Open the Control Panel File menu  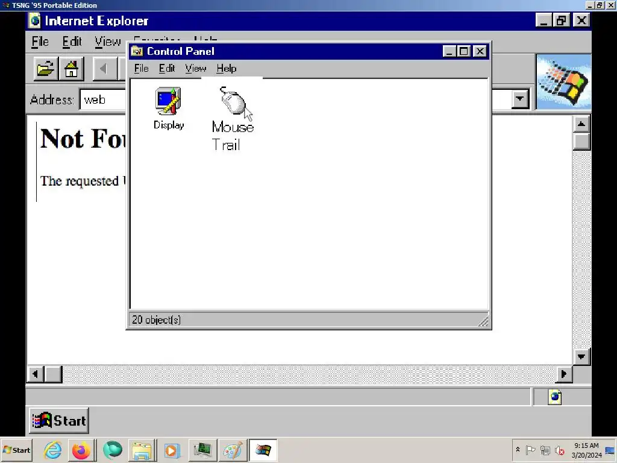[141, 69]
